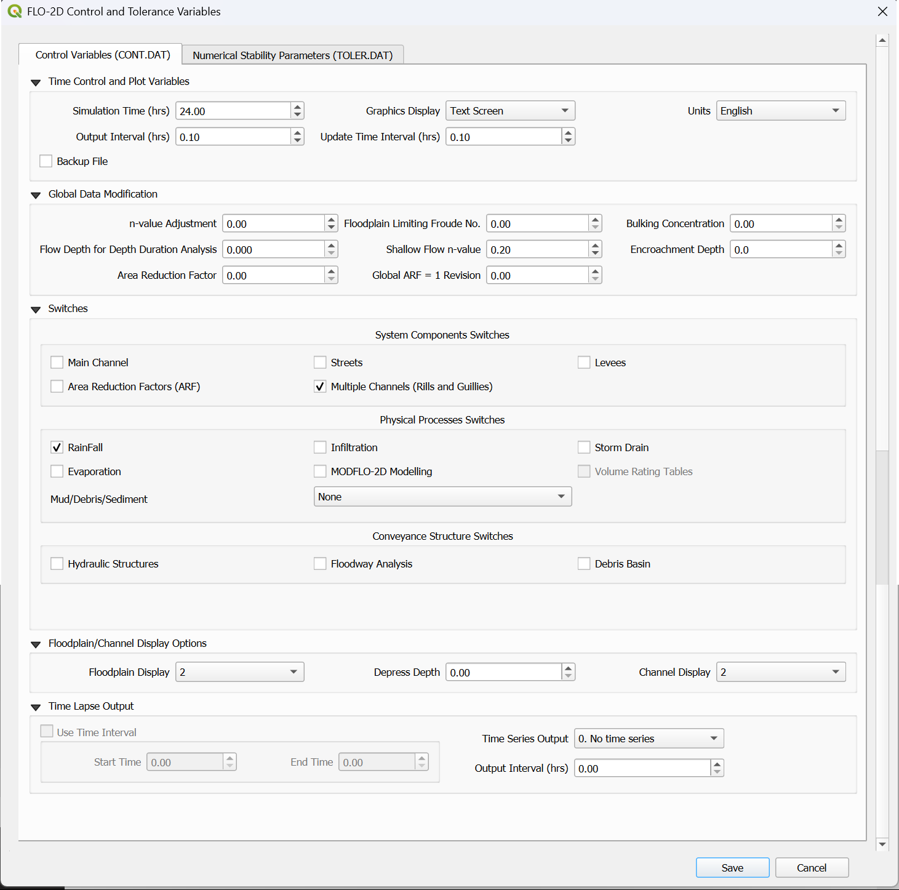
Task: Uncheck the RainFall switch
Action: 57,447
